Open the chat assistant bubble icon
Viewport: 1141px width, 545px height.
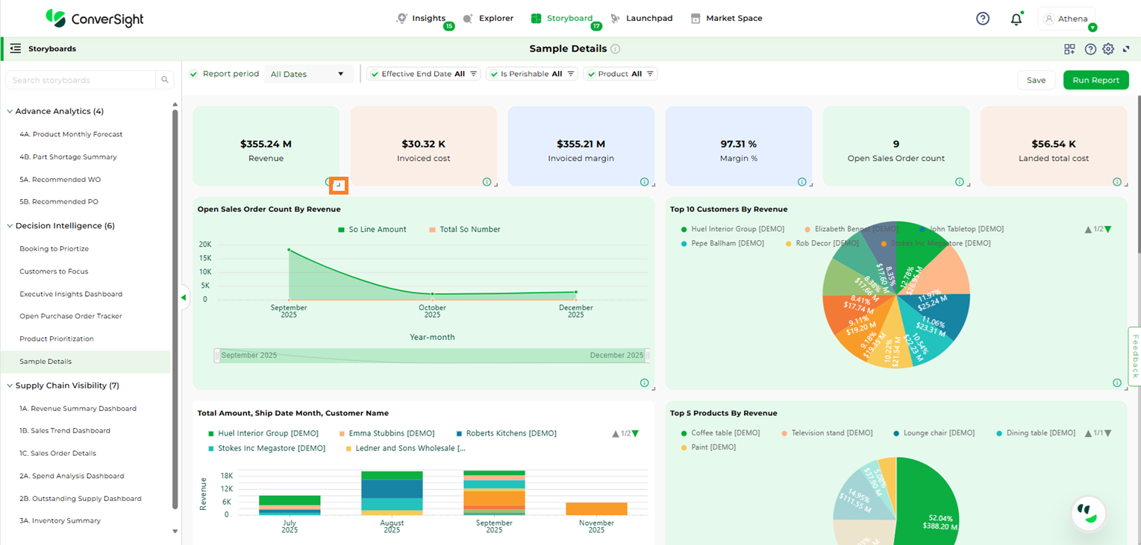(1087, 513)
